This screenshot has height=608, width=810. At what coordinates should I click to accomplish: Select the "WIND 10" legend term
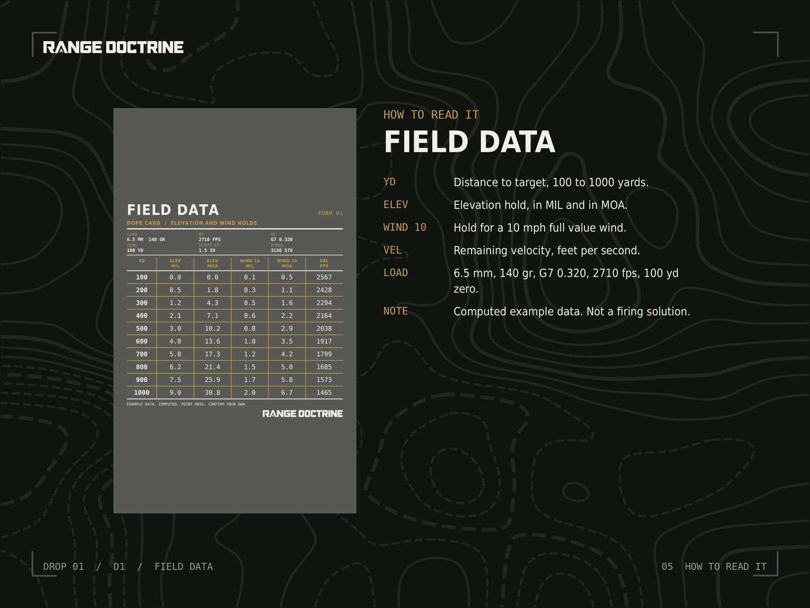(x=404, y=228)
